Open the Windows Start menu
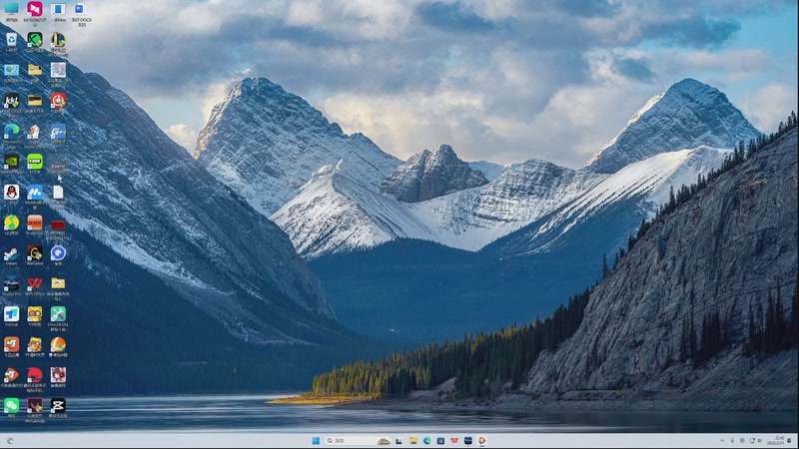 316,441
